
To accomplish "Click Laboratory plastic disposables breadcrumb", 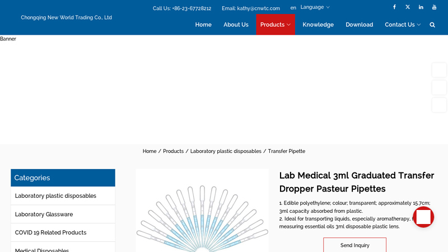I will click(x=226, y=151).
